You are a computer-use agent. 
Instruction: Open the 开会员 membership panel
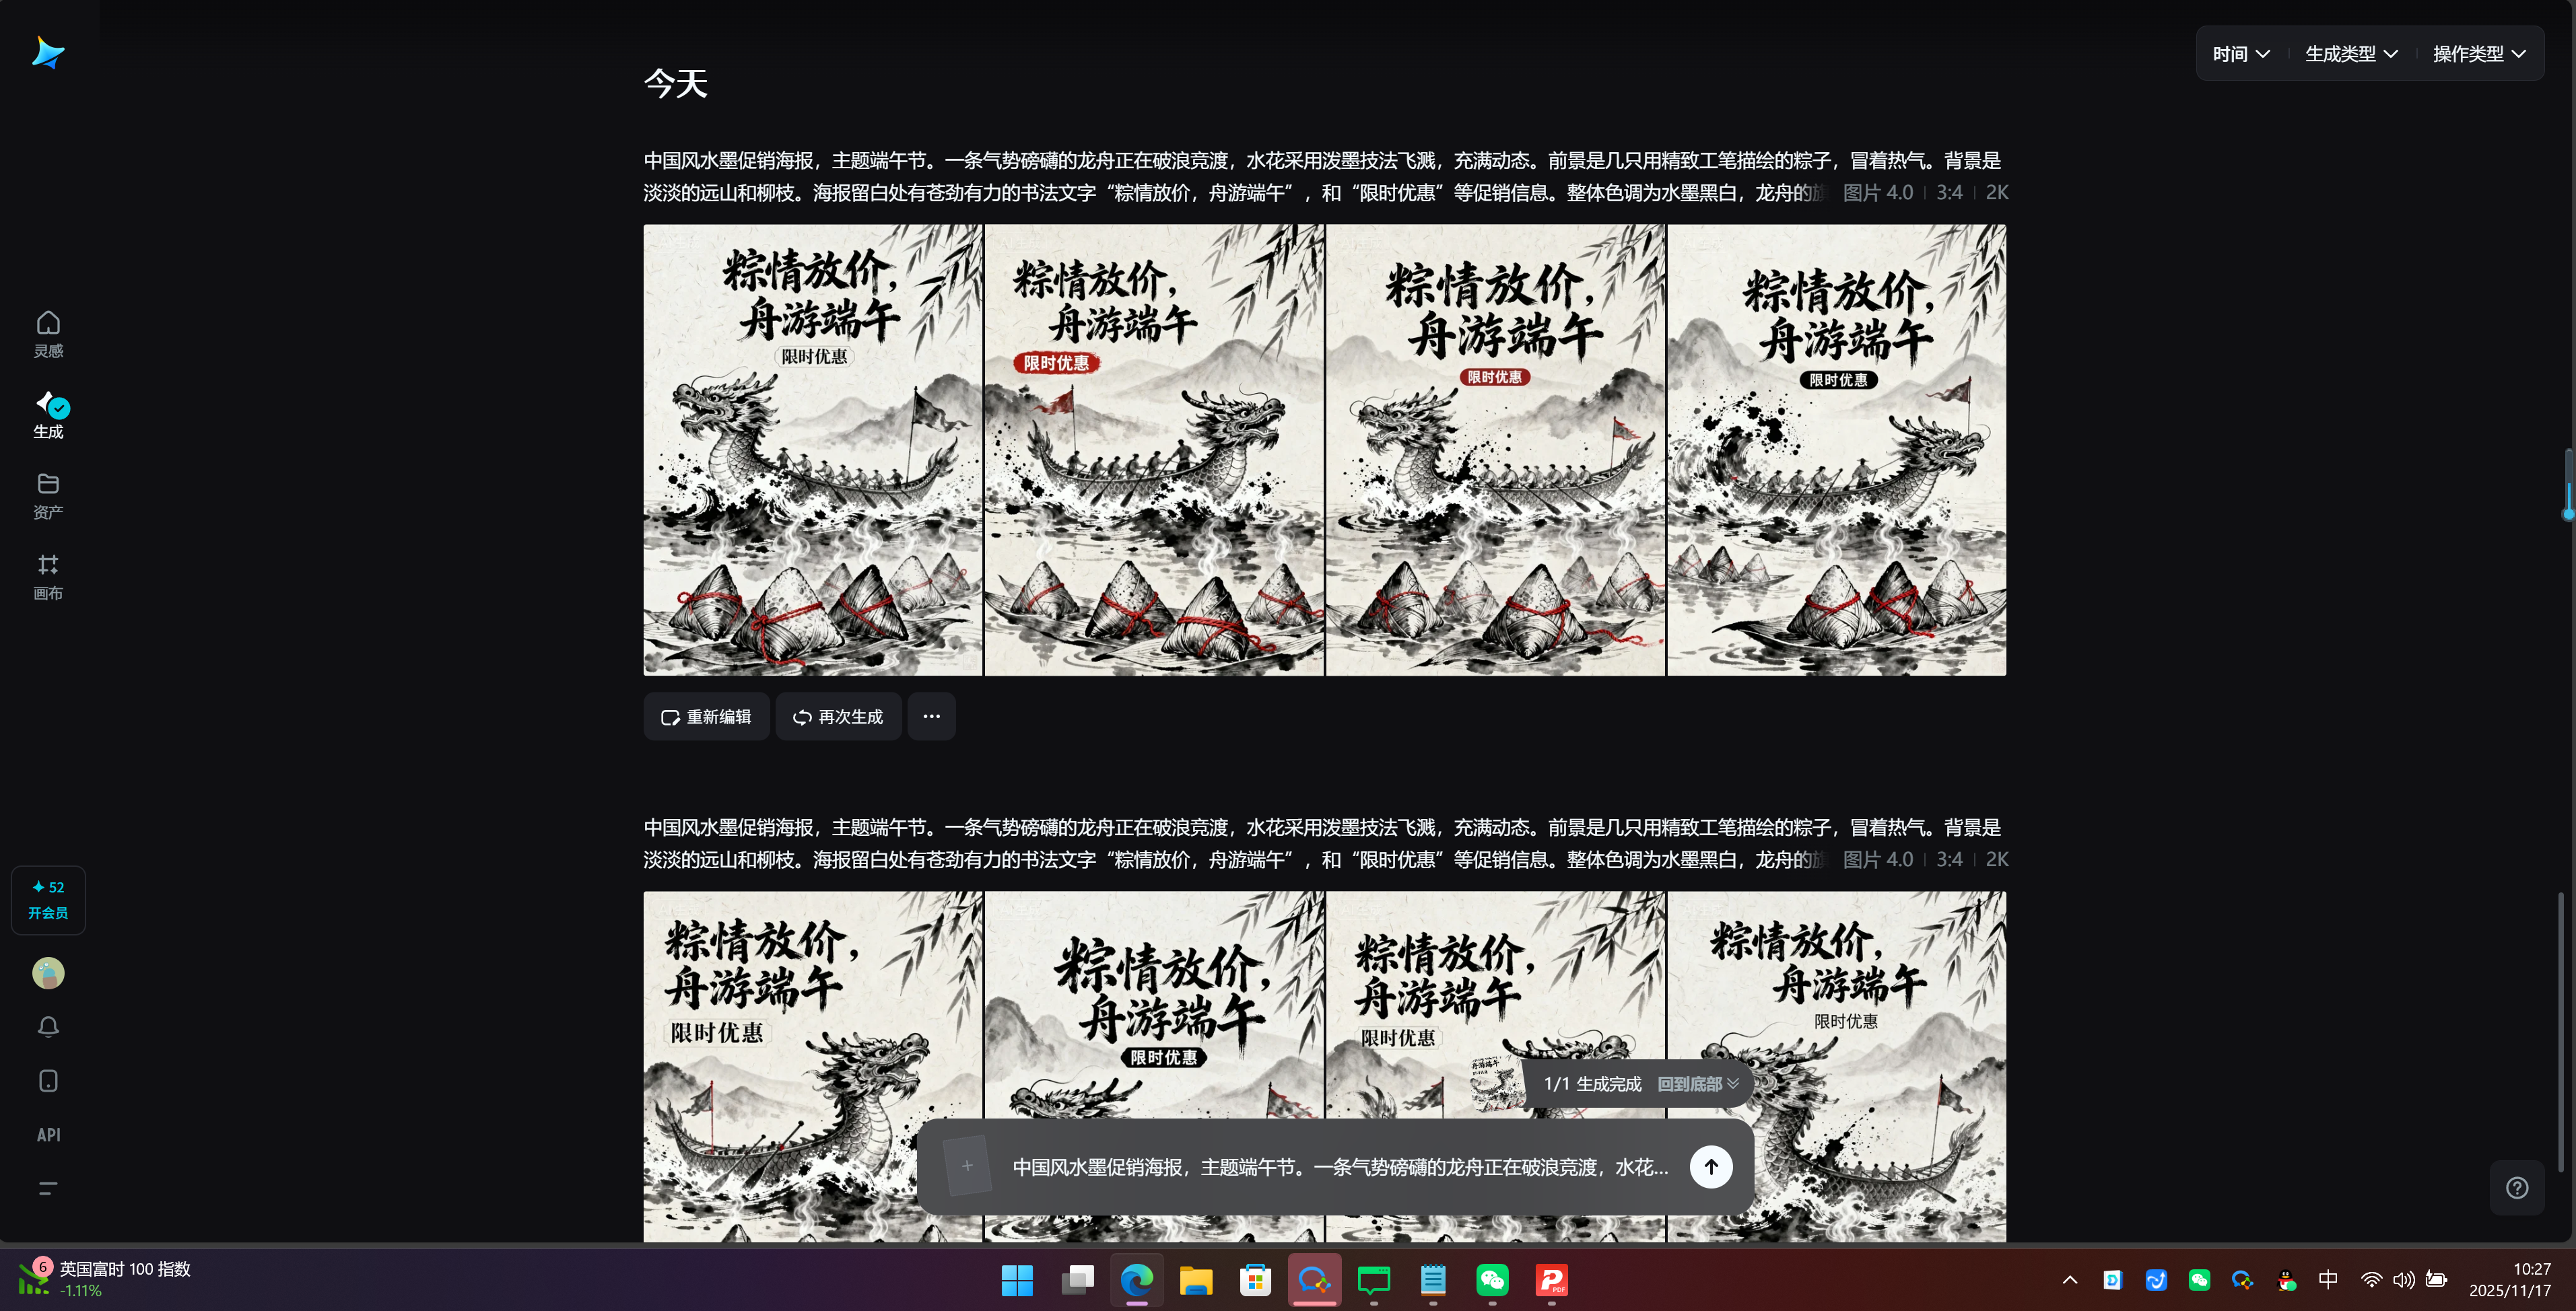tap(48, 898)
